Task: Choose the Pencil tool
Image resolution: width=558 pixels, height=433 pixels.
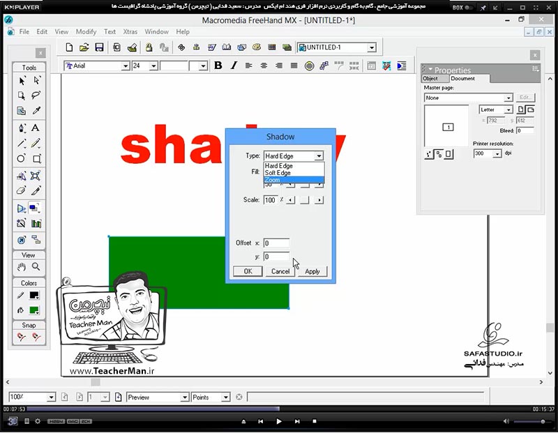Action: [36, 144]
